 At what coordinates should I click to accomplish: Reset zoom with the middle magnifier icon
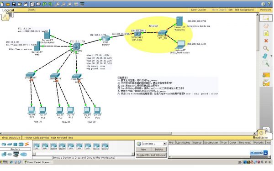tap(63, 4)
